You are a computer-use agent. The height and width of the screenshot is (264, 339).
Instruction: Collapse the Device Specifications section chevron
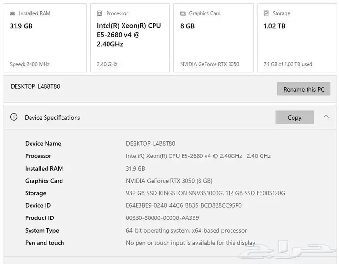(326, 117)
